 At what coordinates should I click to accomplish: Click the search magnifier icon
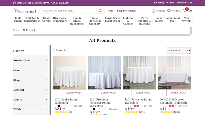point(100,11)
